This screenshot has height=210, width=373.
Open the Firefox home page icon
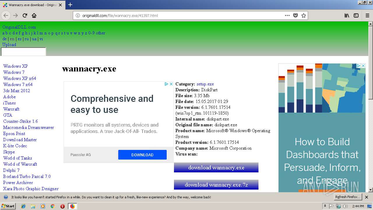click(x=34, y=15)
